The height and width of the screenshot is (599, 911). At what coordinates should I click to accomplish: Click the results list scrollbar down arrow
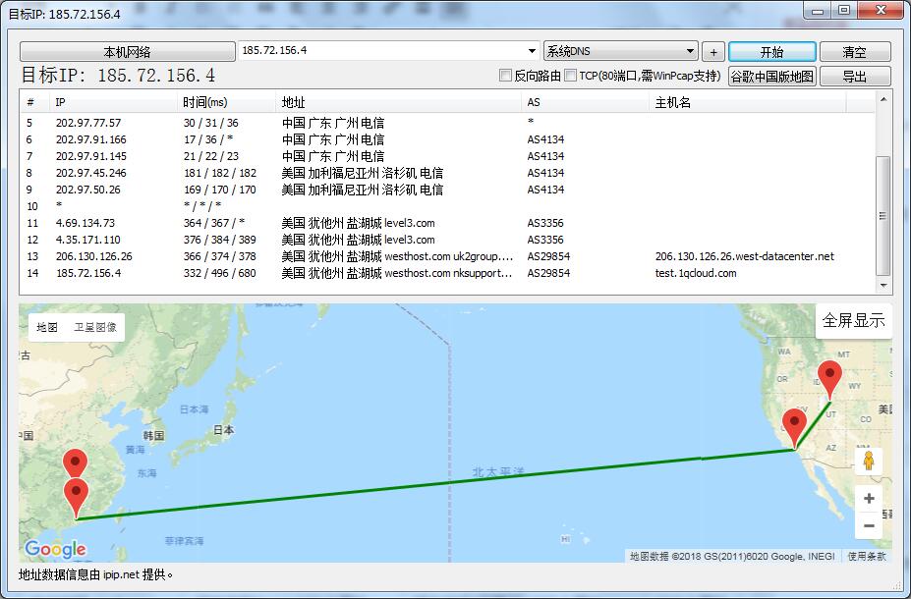pos(884,286)
